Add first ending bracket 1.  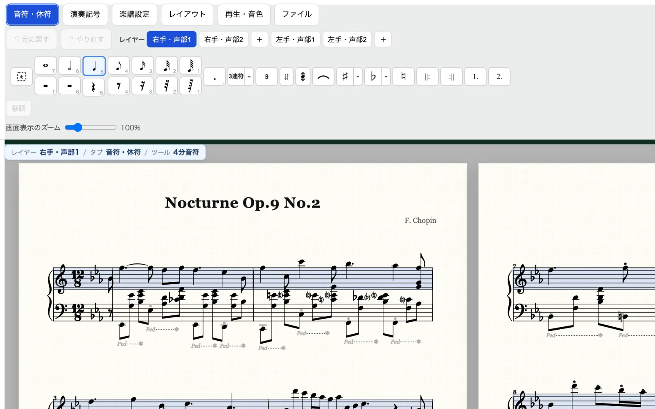point(475,76)
